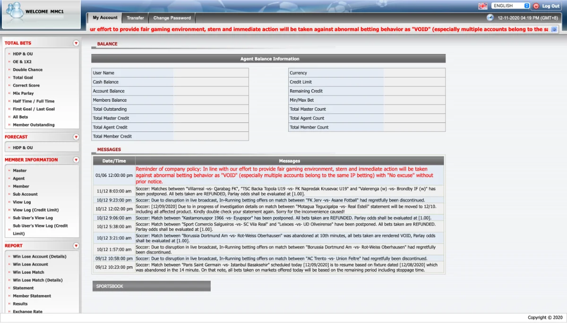Image resolution: width=567 pixels, height=323 pixels.
Task: Open the Transfer tab
Action: 135,18
